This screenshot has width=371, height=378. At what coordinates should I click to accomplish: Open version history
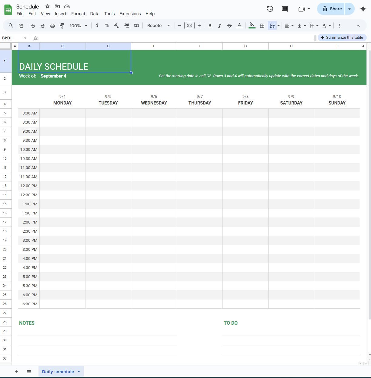coord(270,9)
